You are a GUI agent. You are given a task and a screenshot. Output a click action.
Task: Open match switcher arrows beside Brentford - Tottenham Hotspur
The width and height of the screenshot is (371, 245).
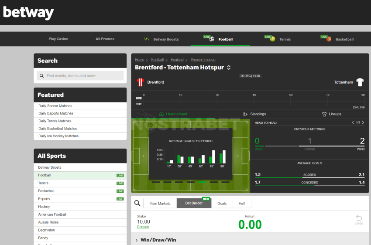(229, 68)
